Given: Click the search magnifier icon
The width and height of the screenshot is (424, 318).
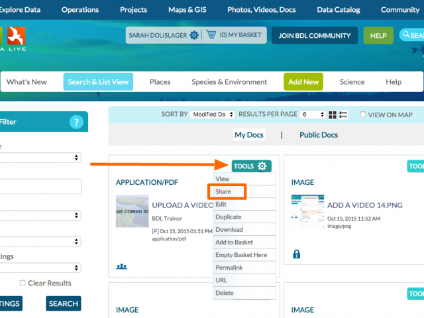Looking at the screenshot, I should [406, 34].
